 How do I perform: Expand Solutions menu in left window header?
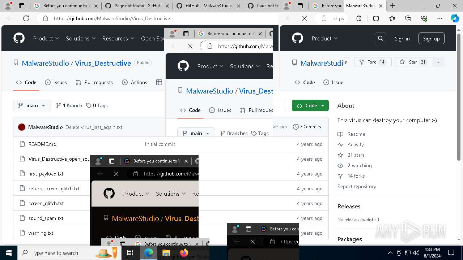pos(81,38)
